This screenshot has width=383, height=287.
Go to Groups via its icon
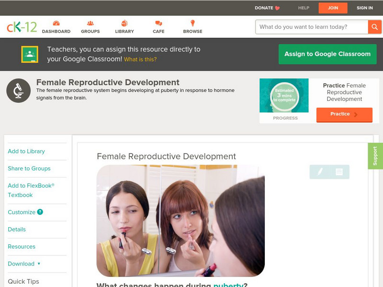tap(90, 23)
